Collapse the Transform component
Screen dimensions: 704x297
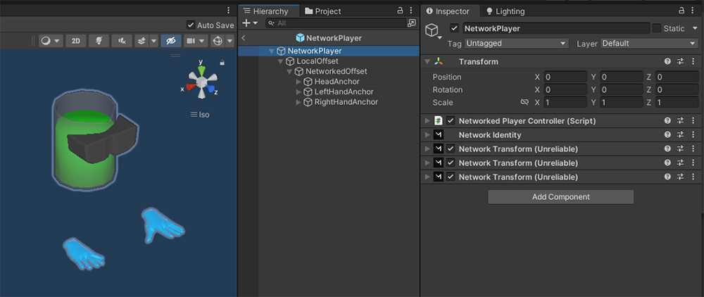point(427,62)
